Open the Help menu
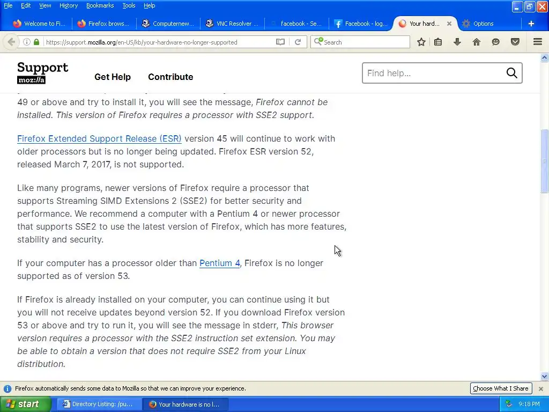Viewport: 549px width, 412px height. (149, 5)
